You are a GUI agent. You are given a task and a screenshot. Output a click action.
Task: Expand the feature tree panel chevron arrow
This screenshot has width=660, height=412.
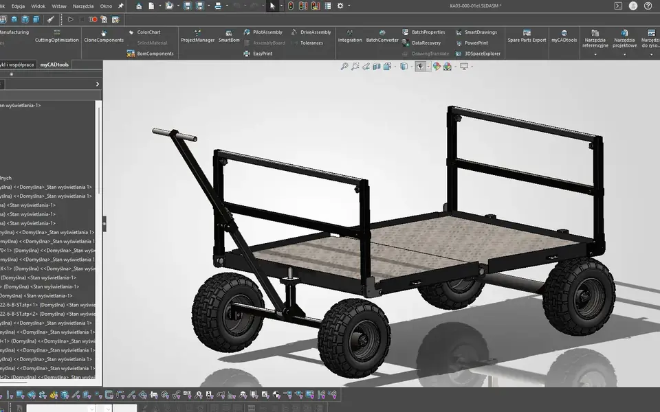pyautogui.click(x=98, y=84)
